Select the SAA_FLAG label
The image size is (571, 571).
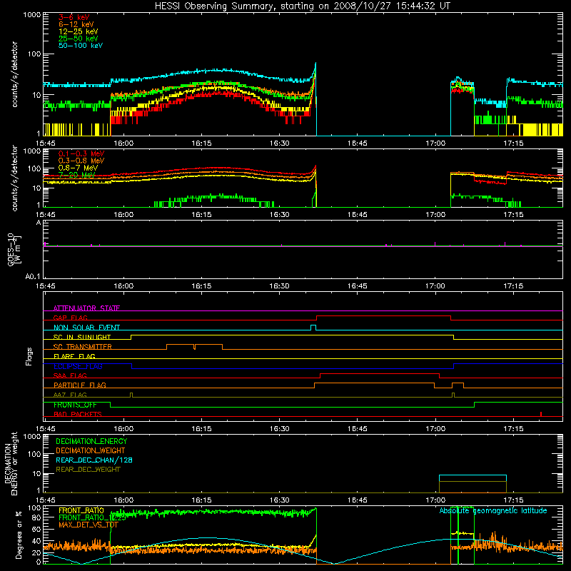70,375
